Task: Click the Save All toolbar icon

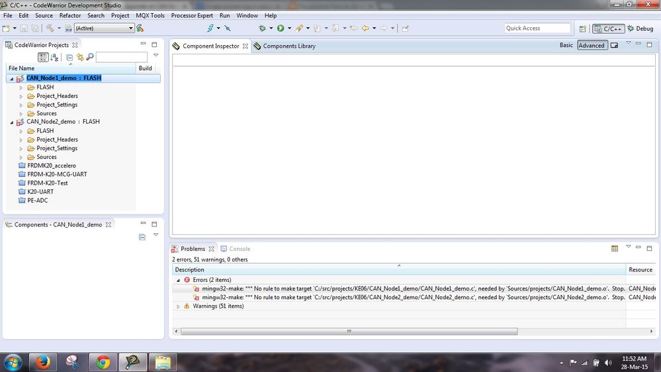Action: 36,28
